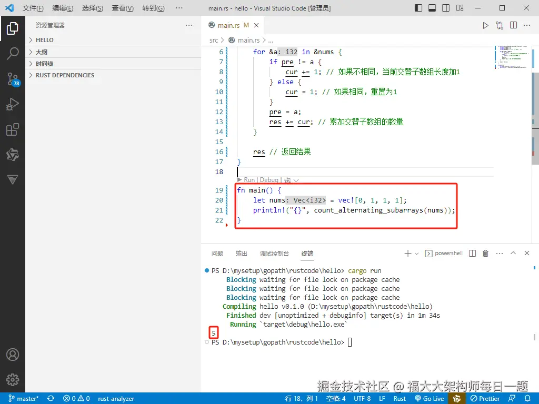Expand the RUST DEPENDENCIES section

pyautogui.click(x=114, y=75)
